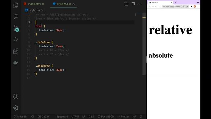Click the .relative selector in the code
Viewport: 211px width, 119px height.
pyautogui.click(x=43, y=42)
